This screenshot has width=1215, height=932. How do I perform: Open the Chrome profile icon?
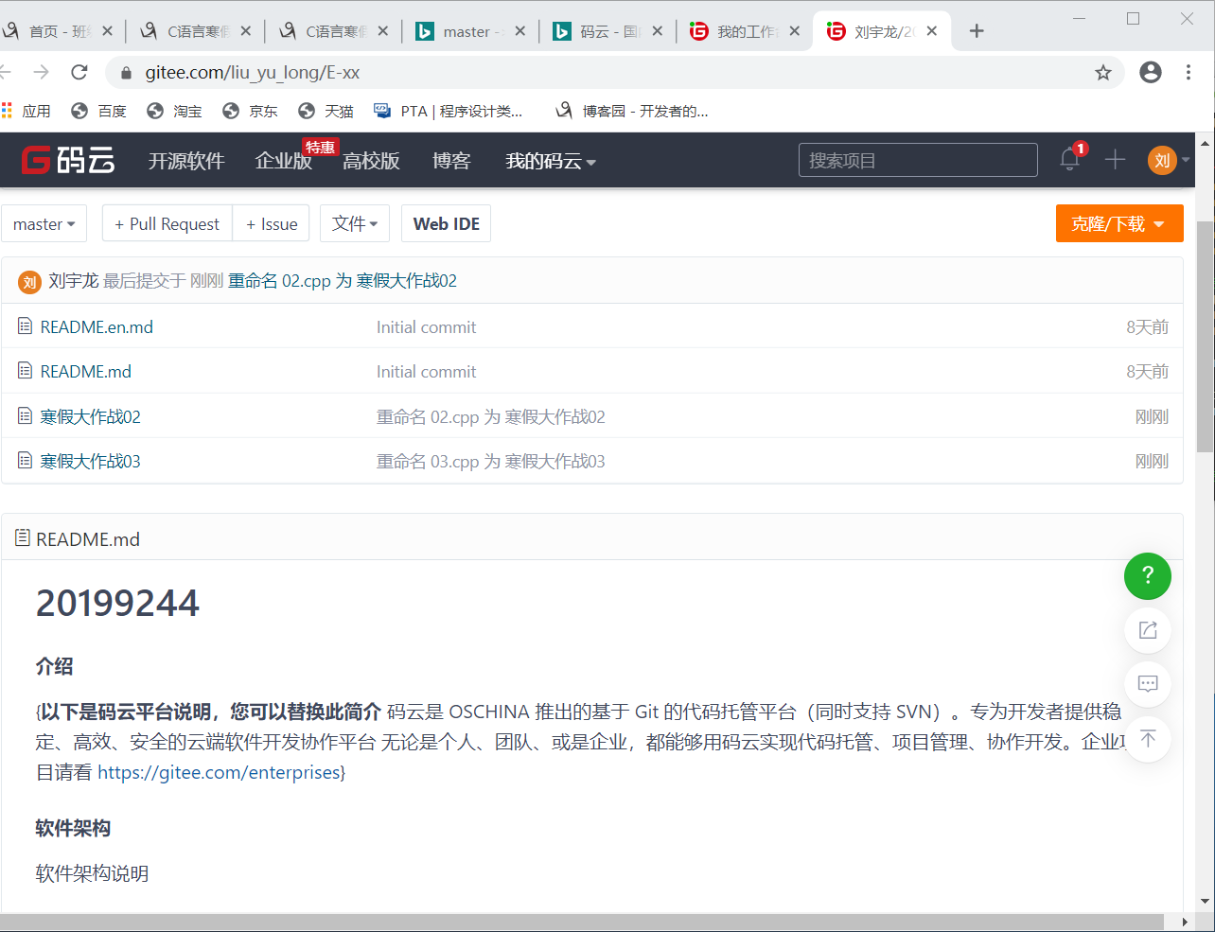click(x=1151, y=72)
